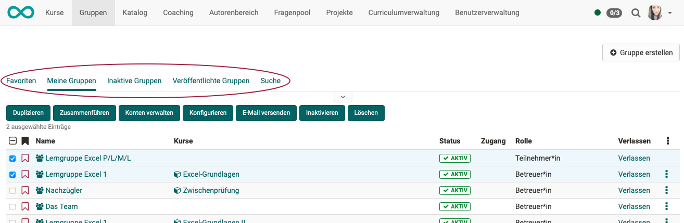Click the Löschen button
This screenshot has height=223, width=684.
[x=366, y=113]
